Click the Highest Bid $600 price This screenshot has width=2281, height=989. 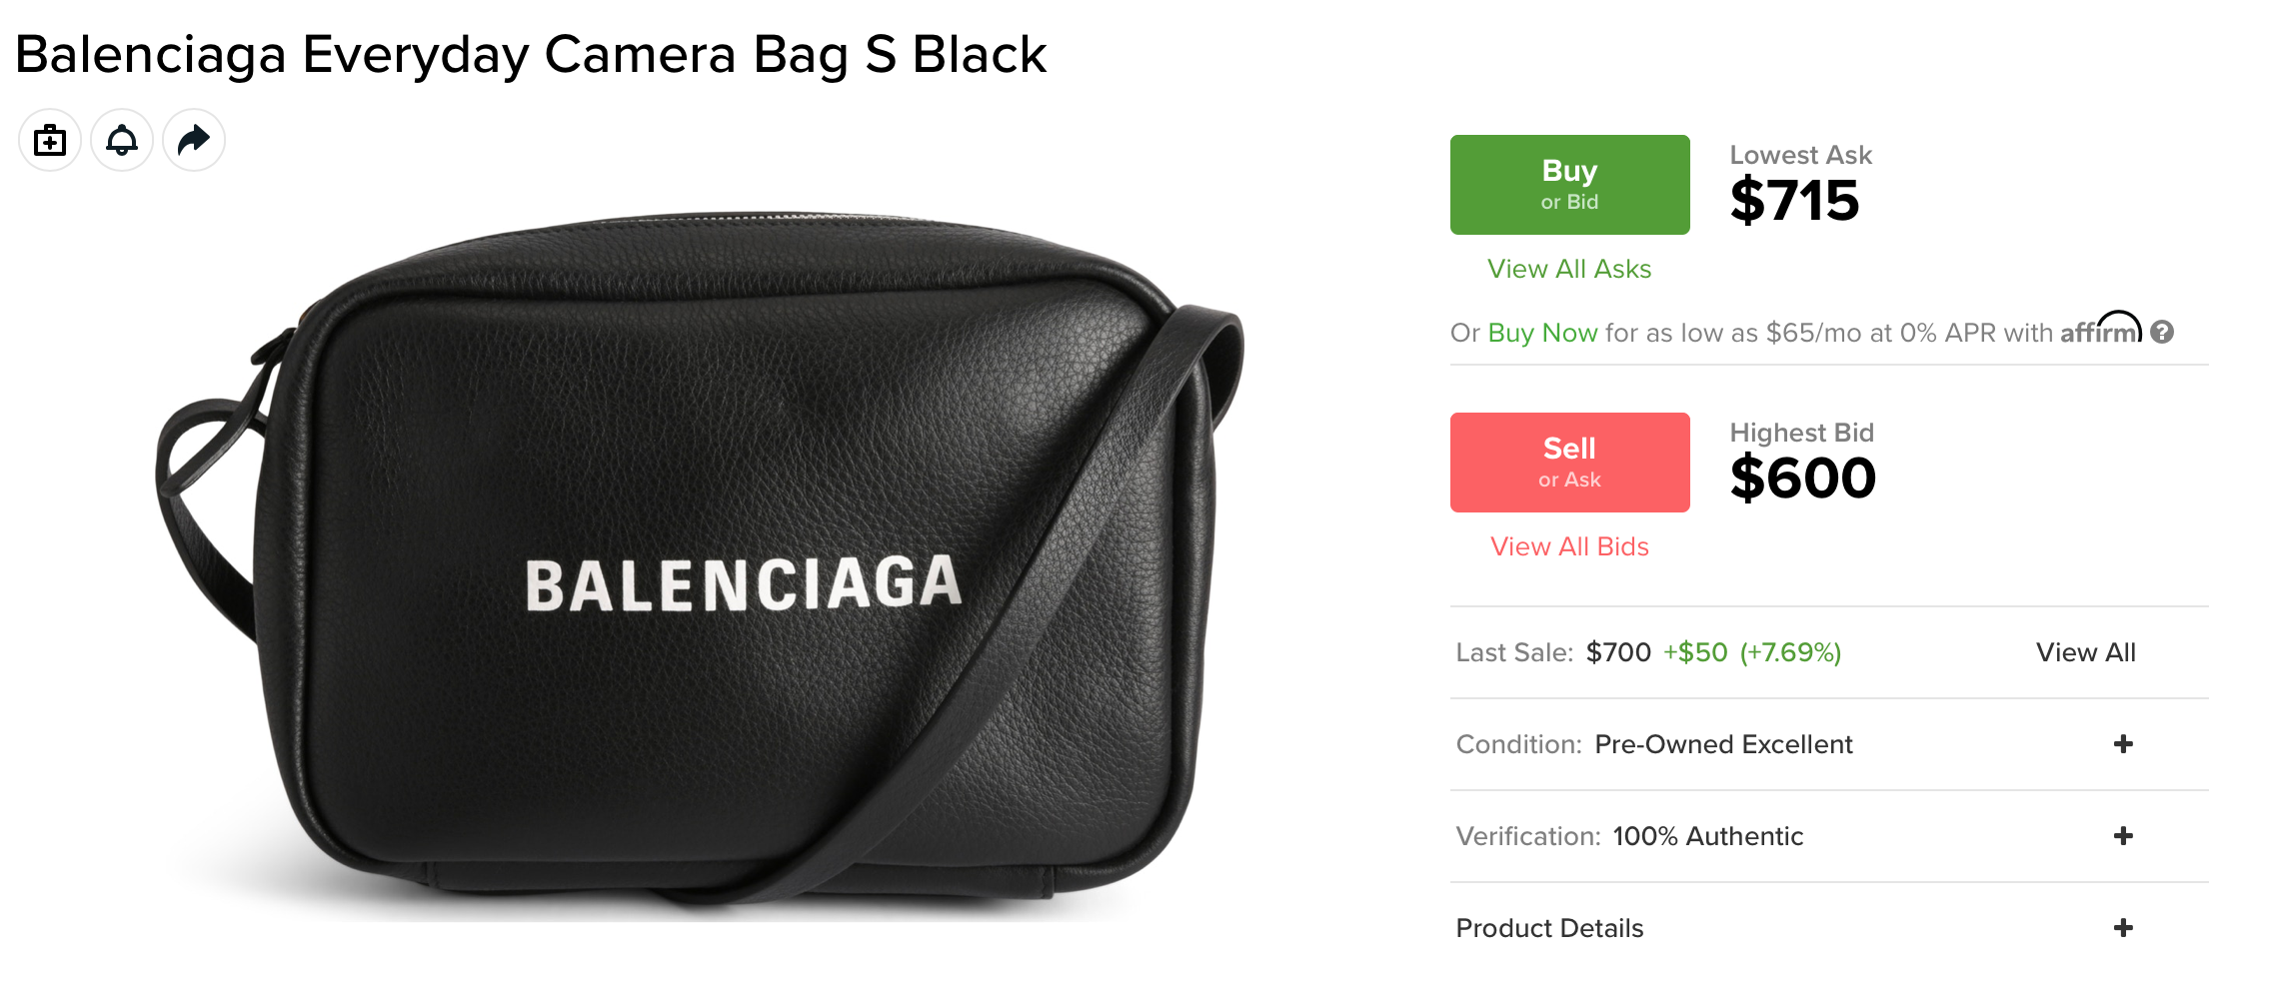pyautogui.click(x=1803, y=478)
